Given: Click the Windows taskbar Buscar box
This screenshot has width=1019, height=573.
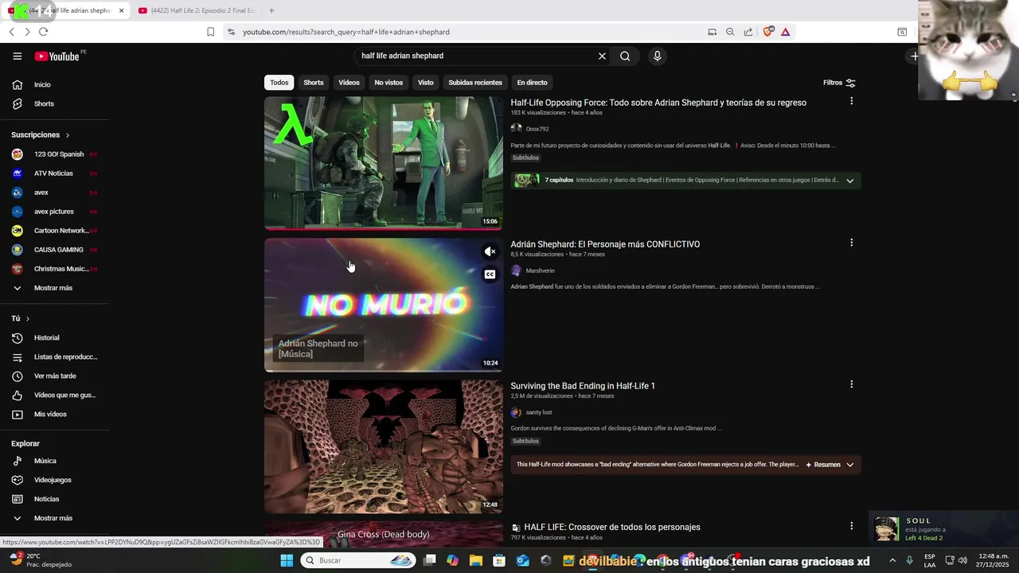Looking at the screenshot, I should (359, 560).
